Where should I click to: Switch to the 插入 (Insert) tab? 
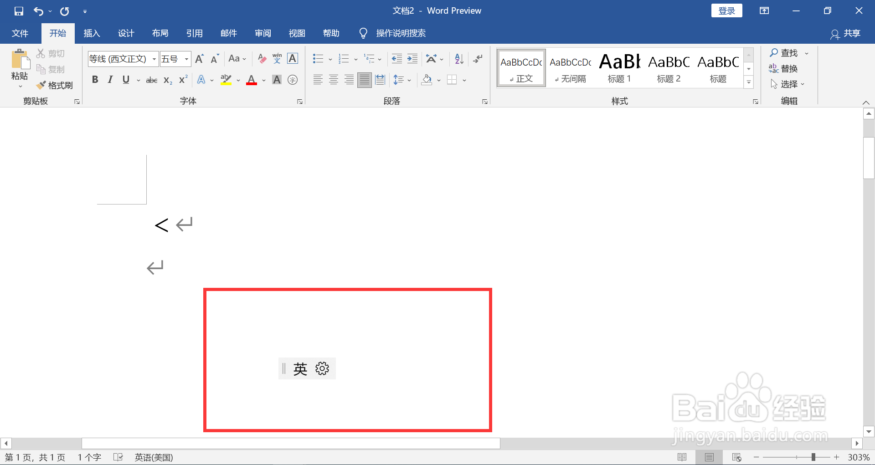(x=92, y=33)
